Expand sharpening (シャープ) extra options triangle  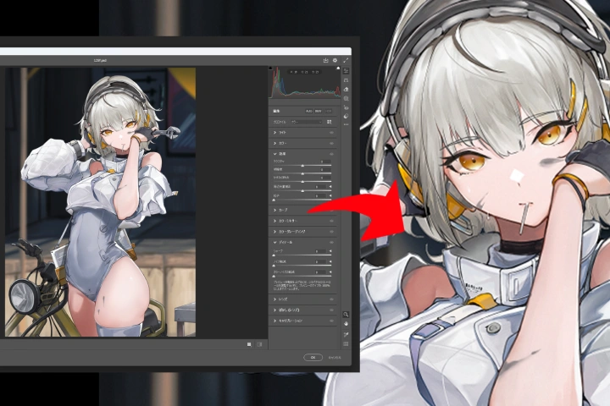pos(330,251)
